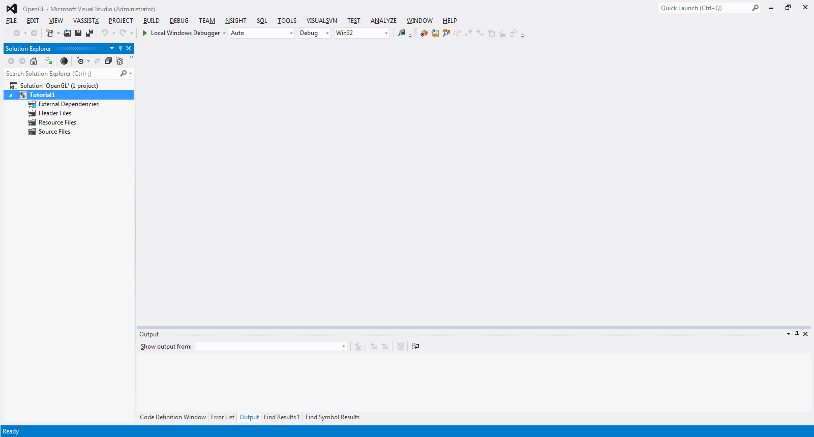Collapse the Tutorial1 project node
814x437 pixels.
(11, 95)
